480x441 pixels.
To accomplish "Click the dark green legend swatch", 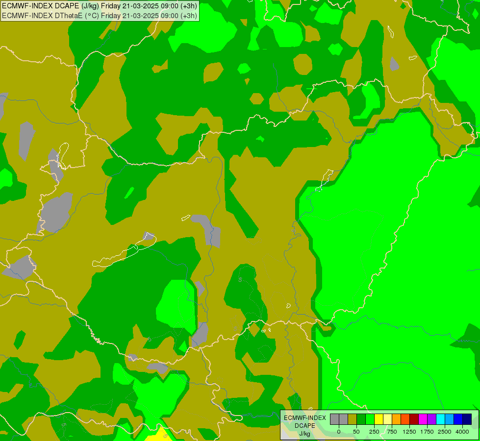I will [361, 419].
